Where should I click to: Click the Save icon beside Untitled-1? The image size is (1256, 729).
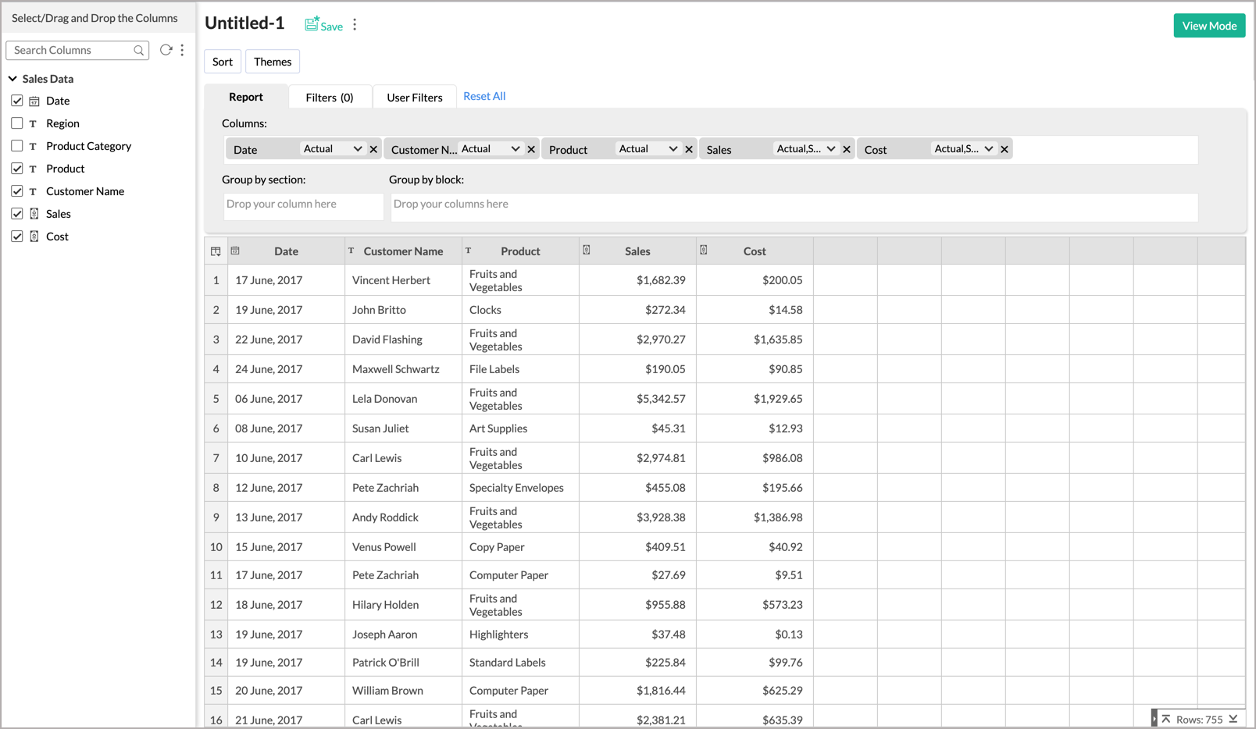click(x=310, y=23)
